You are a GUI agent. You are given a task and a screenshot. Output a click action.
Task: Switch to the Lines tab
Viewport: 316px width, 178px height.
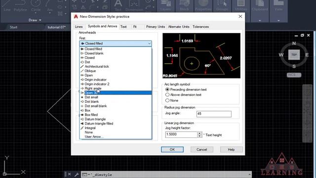tap(79, 27)
